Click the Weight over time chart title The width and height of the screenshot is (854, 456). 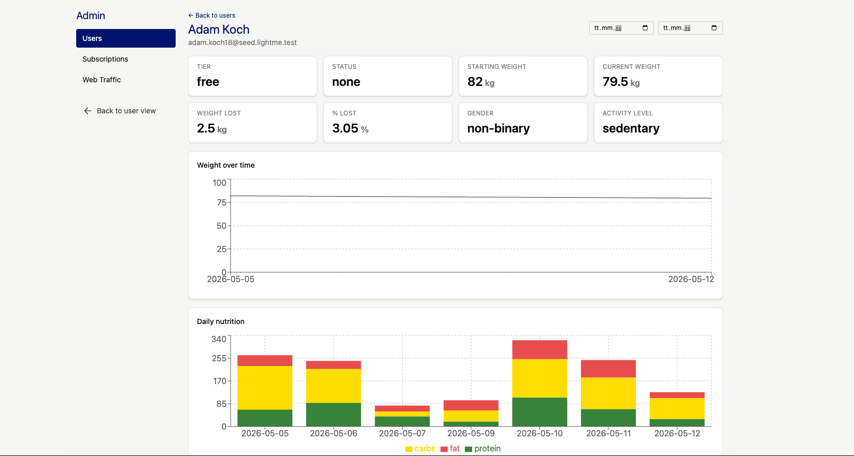226,165
